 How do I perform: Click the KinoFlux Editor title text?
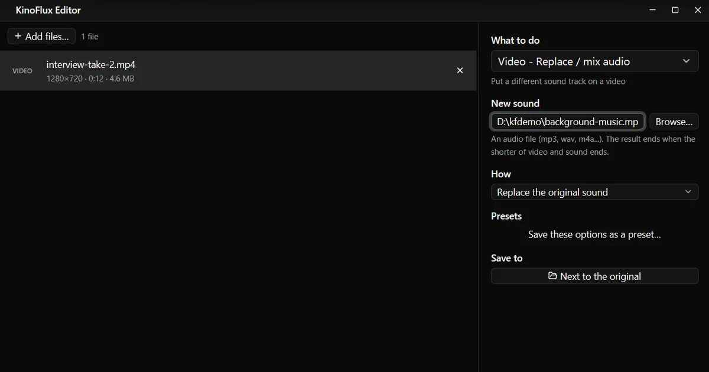(x=48, y=10)
